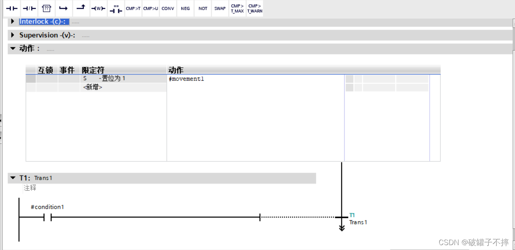Insert an equality comparator contact

tap(116, 8)
